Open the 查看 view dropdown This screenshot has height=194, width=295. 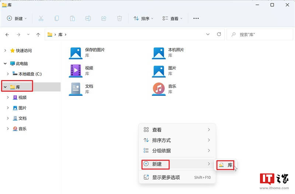172,18
